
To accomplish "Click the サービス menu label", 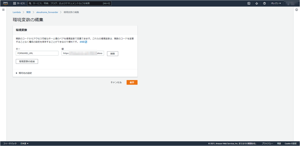I will [21, 3].
